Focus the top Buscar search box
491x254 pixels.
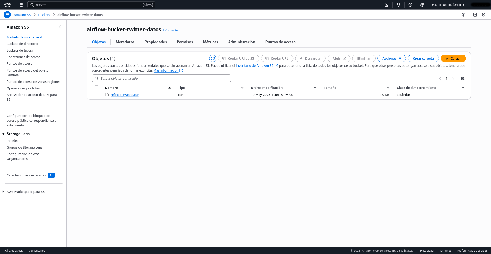(x=91, y=5)
